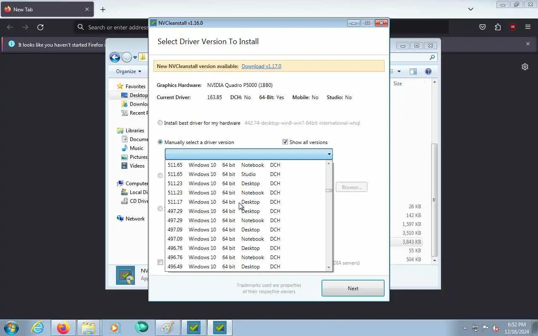This screenshot has height=336, width=538.
Task: Select Network in Explorer sidebar
Action: (135, 219)
